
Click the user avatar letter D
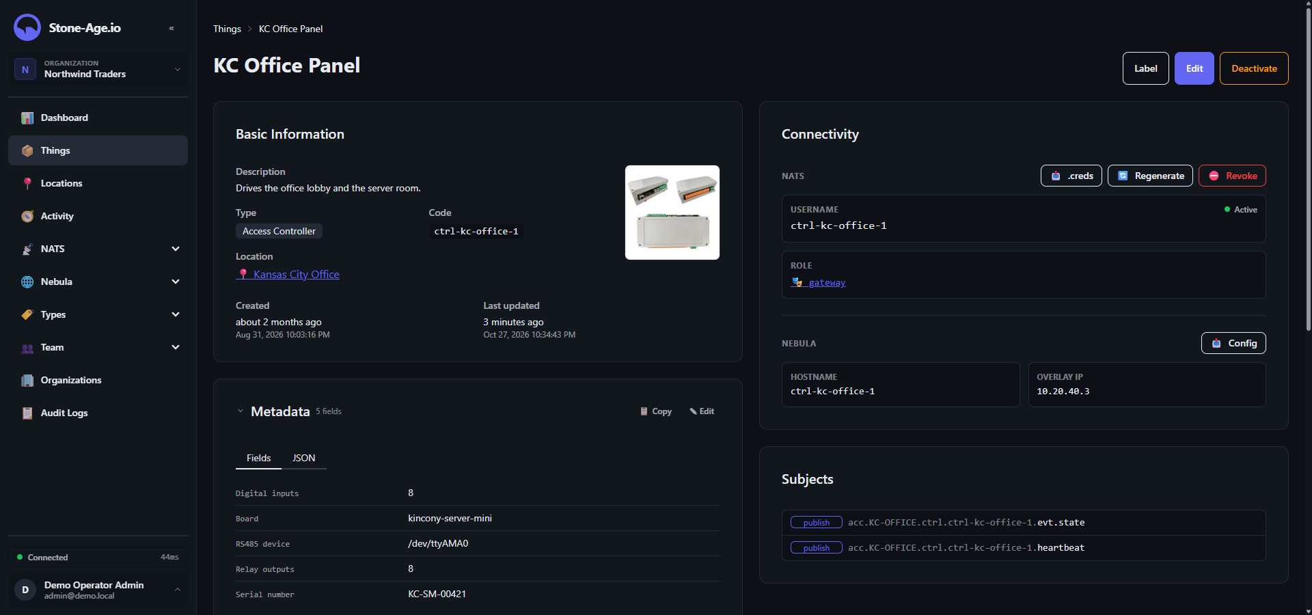25,590
